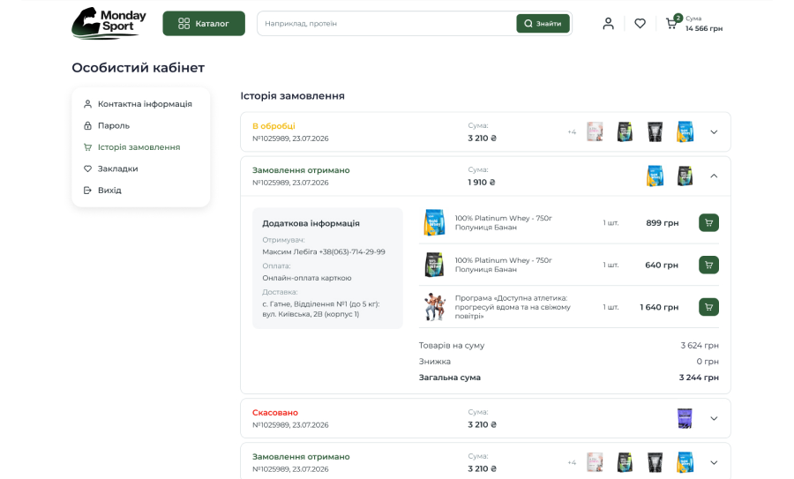794x479 pixels.
Task: Open the Monday Sport logo homepage
Action: [x=109, y=23]
